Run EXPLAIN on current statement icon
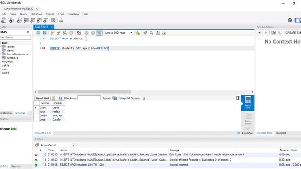Screen dimensions: 301x169 [x=65, y=33]
